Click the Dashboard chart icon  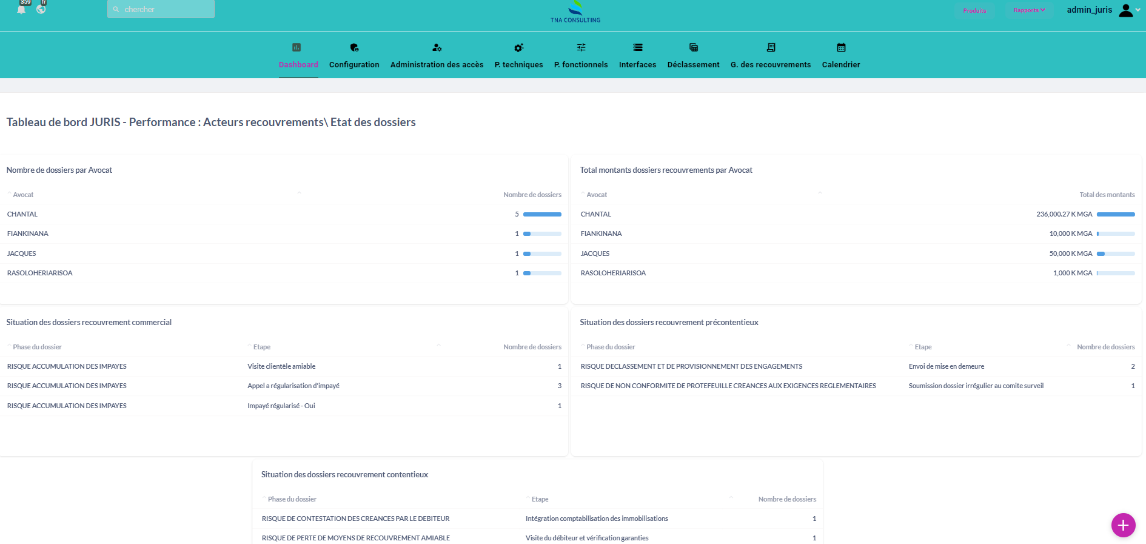[x=297, y=47]
